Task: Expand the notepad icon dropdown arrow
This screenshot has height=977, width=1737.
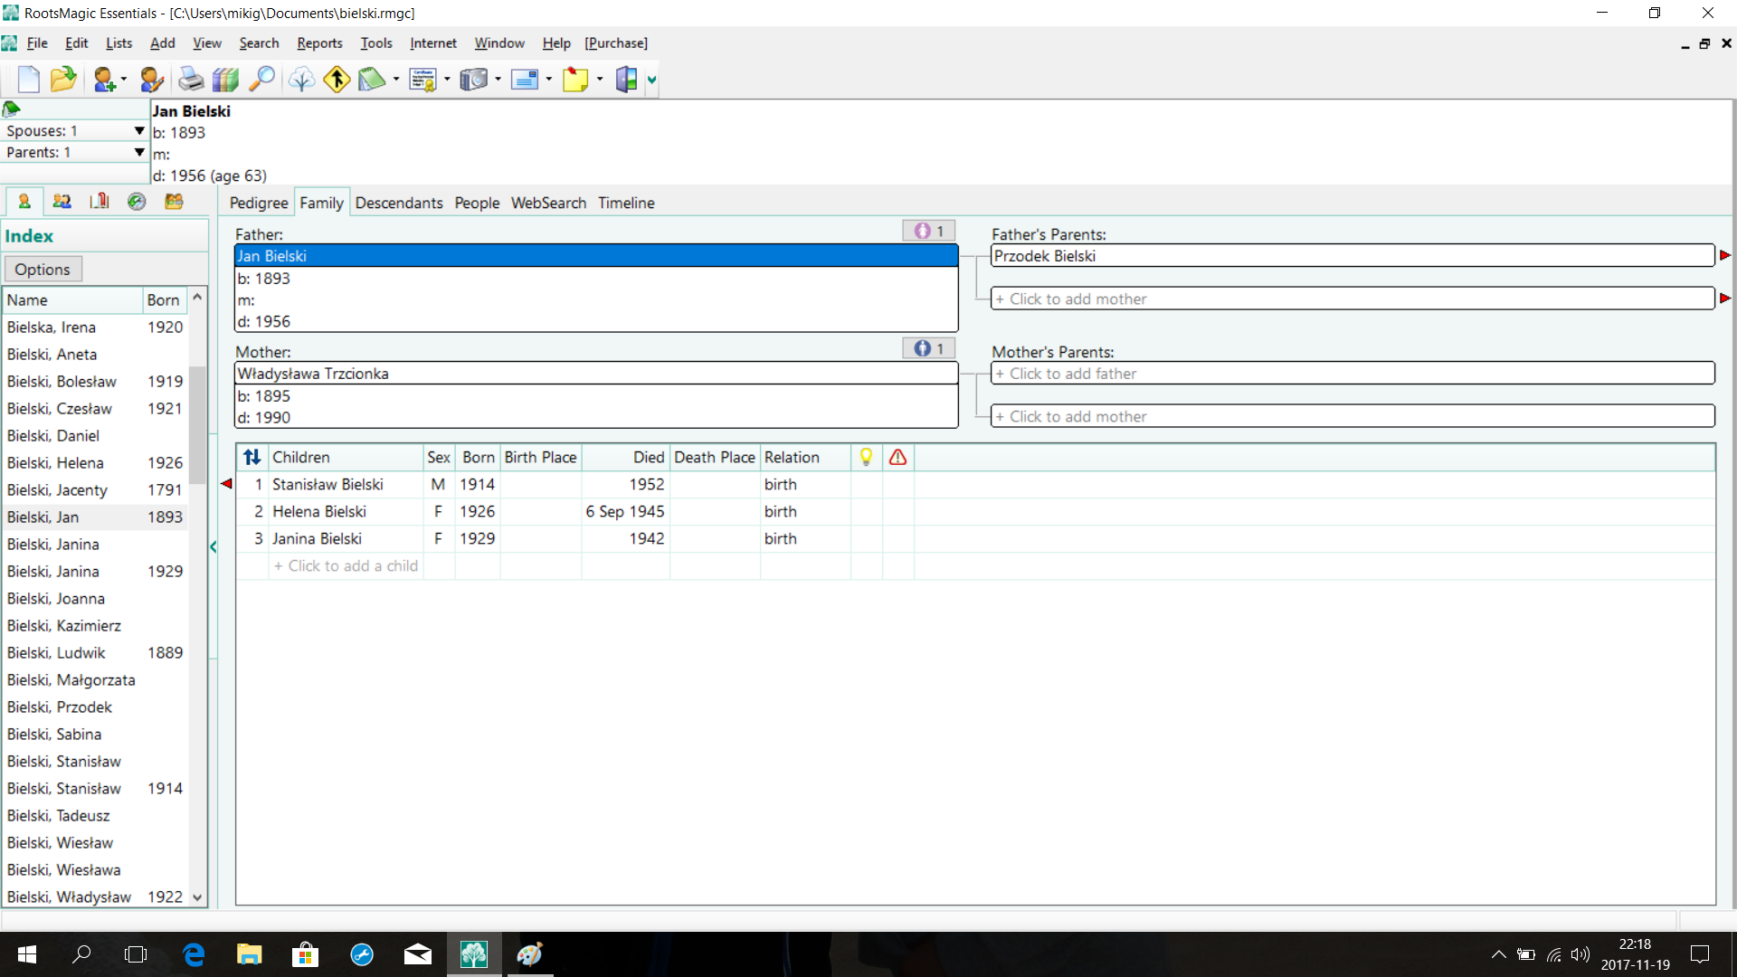Action: click(396, 80)
